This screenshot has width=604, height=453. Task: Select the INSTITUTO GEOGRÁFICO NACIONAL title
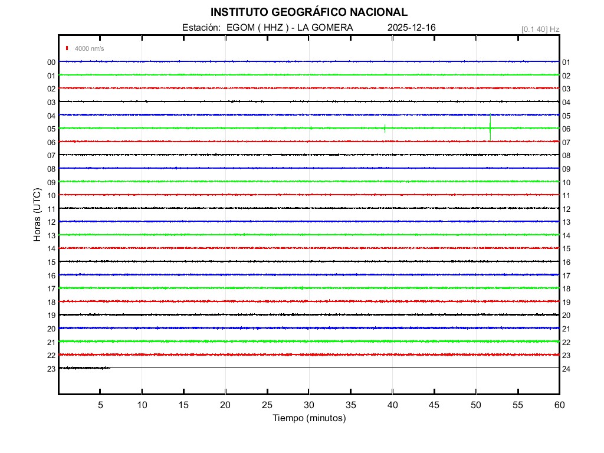[x=309, y=12]
